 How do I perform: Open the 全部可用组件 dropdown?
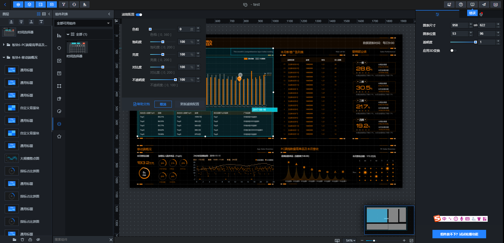(83, 23)
